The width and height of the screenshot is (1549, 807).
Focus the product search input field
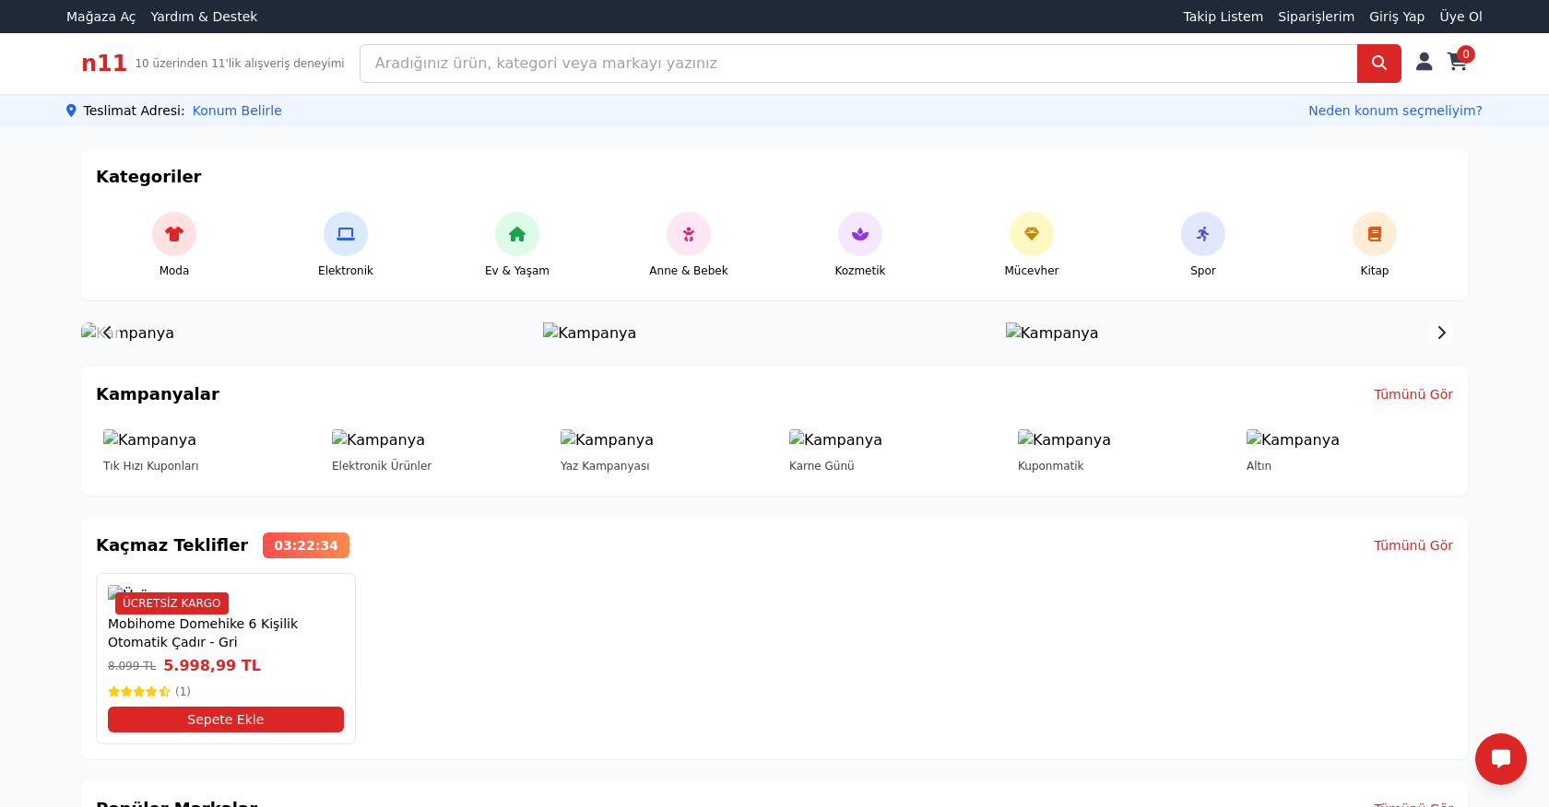tap(857, 64)
